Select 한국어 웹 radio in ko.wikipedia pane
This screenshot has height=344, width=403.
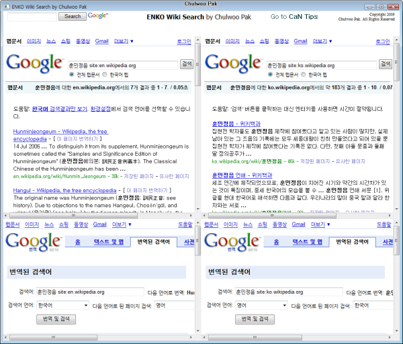coord(304,75)
